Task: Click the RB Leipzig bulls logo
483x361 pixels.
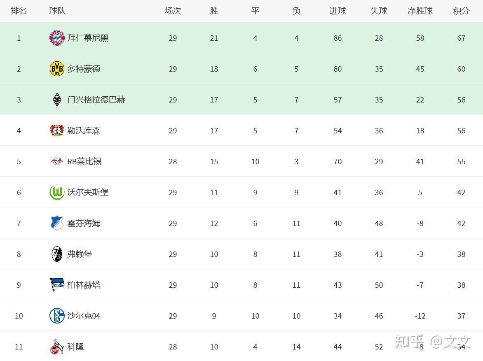Action: [x=57, y=161]
